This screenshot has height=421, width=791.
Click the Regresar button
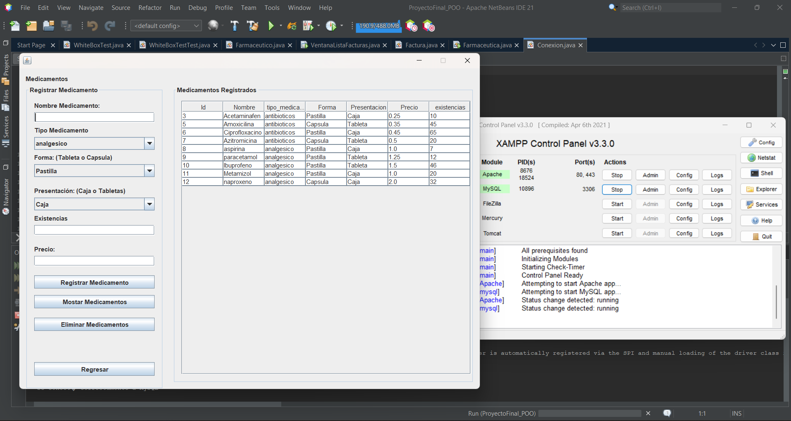(x=94, y=369)
